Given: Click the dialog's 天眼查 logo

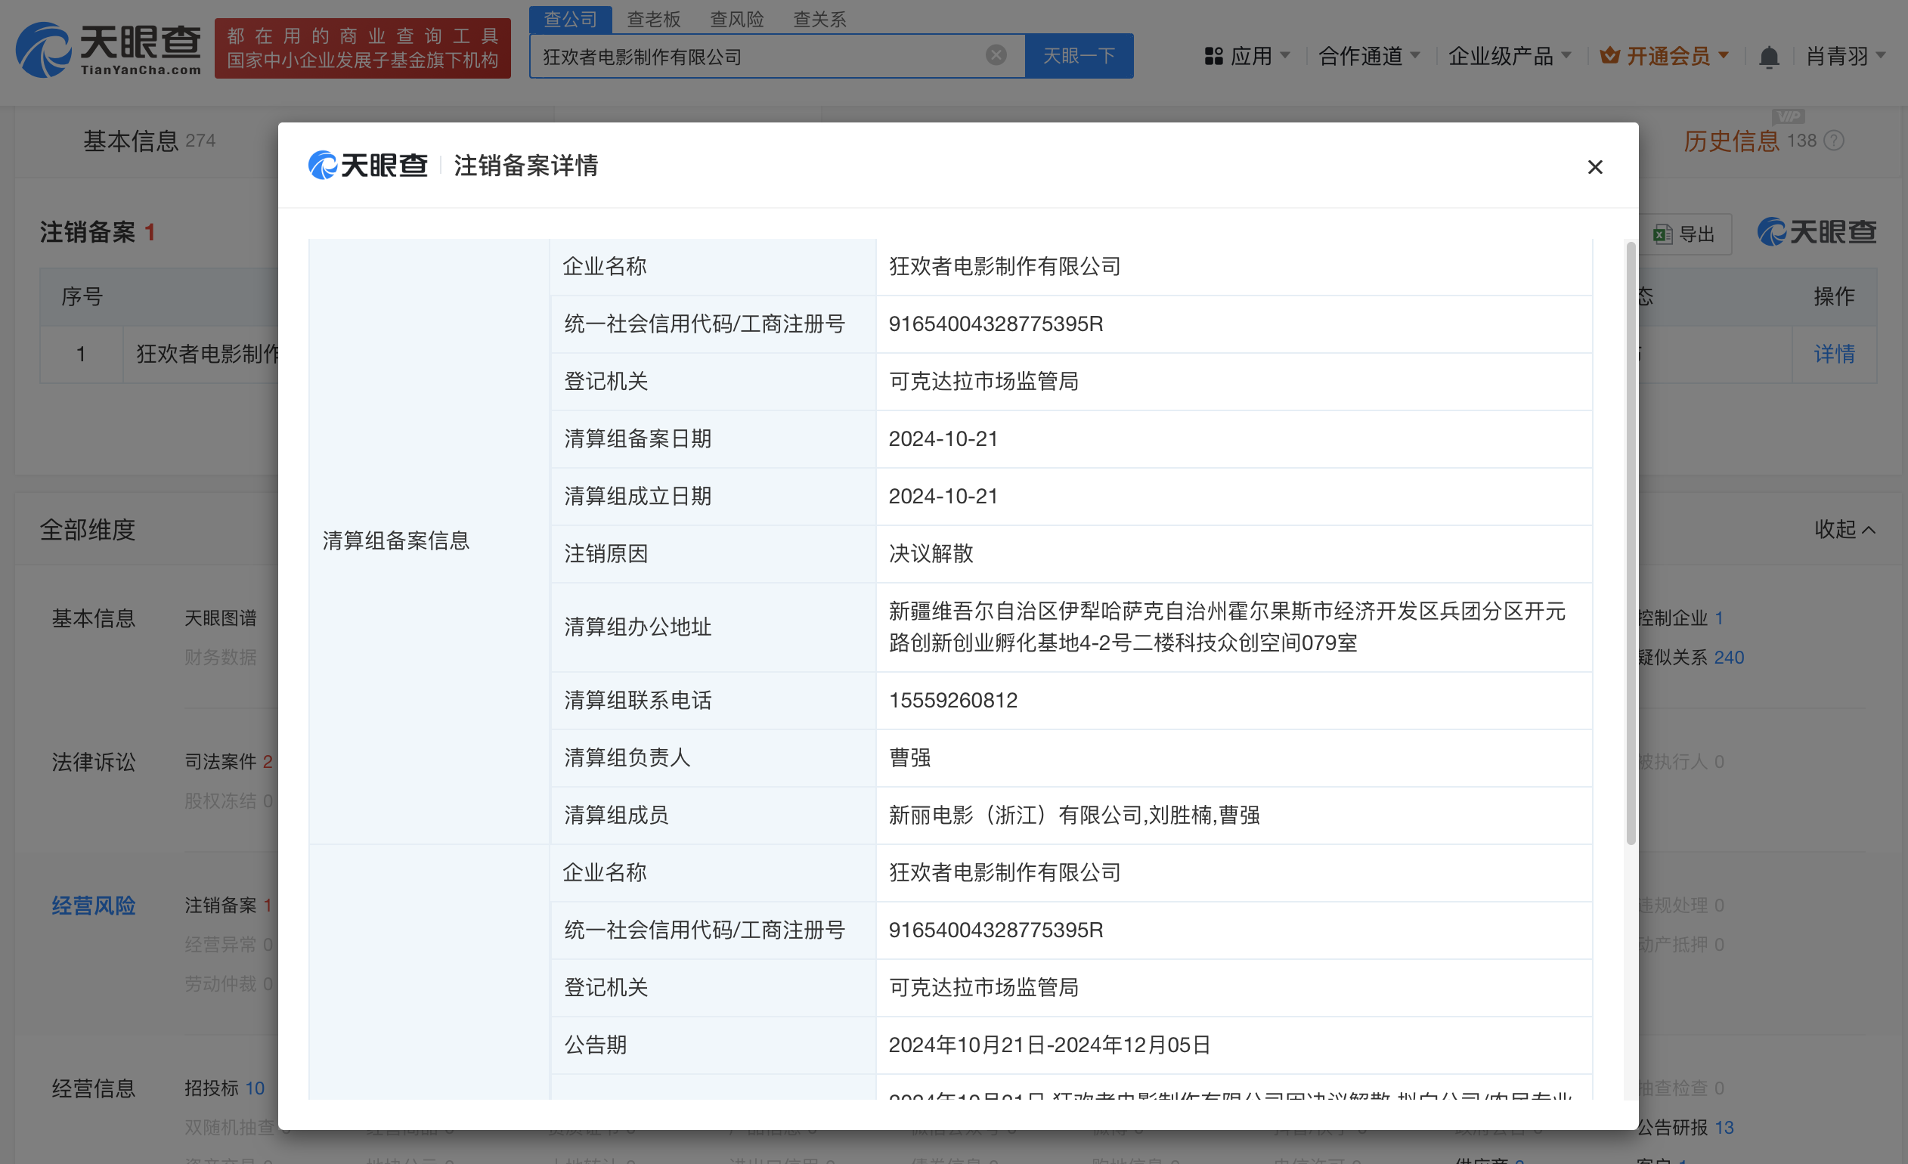Looking at the screenshot, I should click(x=368, y=165).
